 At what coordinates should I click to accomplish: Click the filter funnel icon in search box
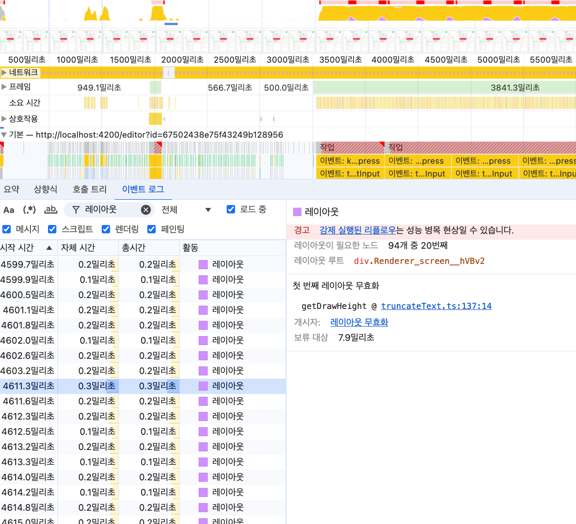tap(76, 210)
